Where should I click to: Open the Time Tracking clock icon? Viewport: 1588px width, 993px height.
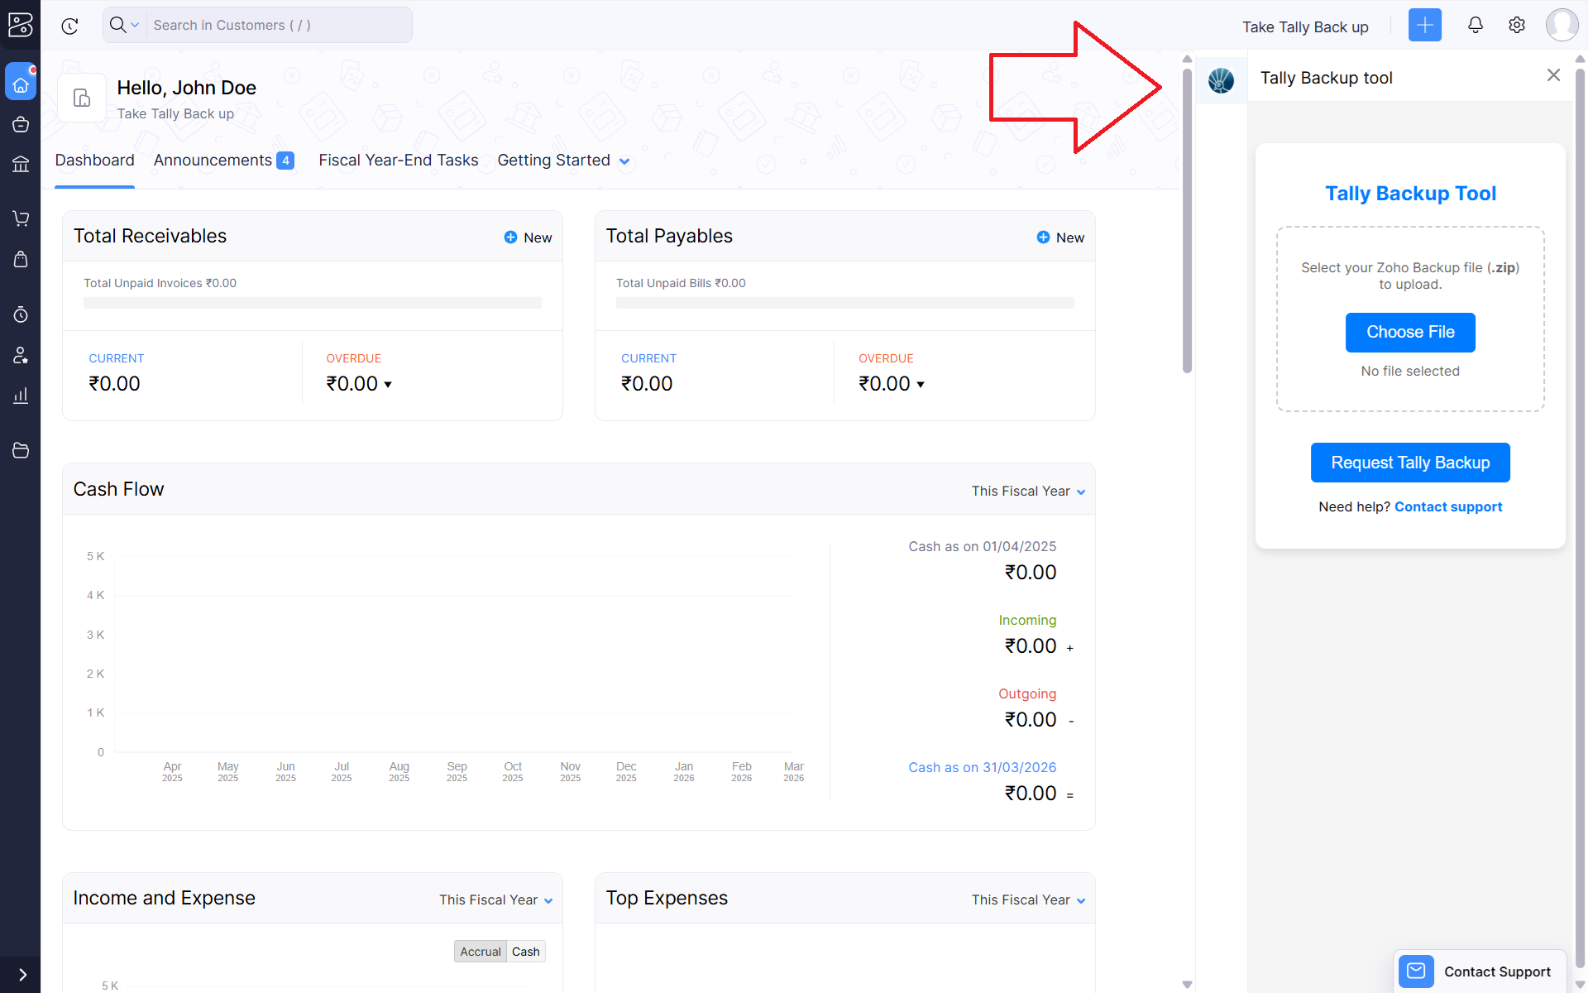pyautogui.click(x=21, y=314)
